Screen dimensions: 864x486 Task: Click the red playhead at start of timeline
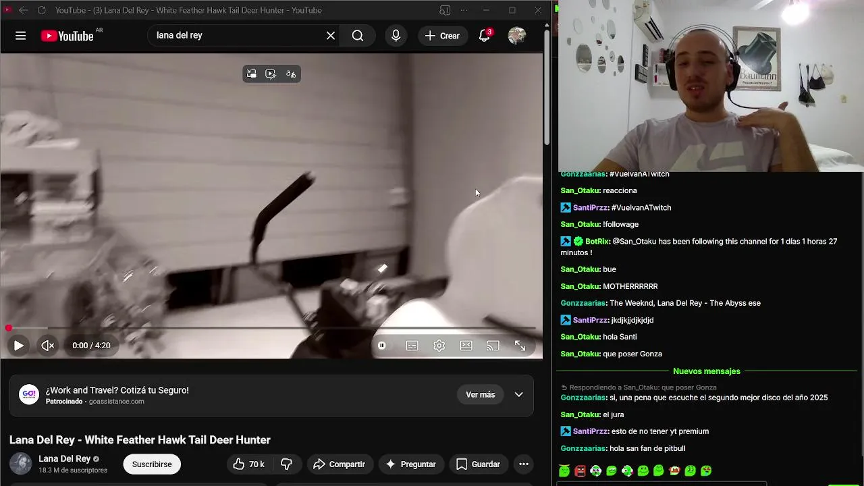(9, 328)
